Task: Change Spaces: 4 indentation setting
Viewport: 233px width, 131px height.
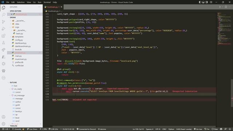Action: [x=150, y=129]
